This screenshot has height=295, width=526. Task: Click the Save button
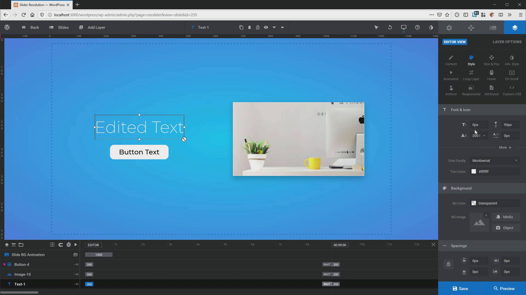click(x=460, y=288)
